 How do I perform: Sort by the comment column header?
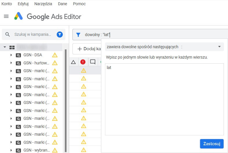pyautogui.click(x=93, y=62)
